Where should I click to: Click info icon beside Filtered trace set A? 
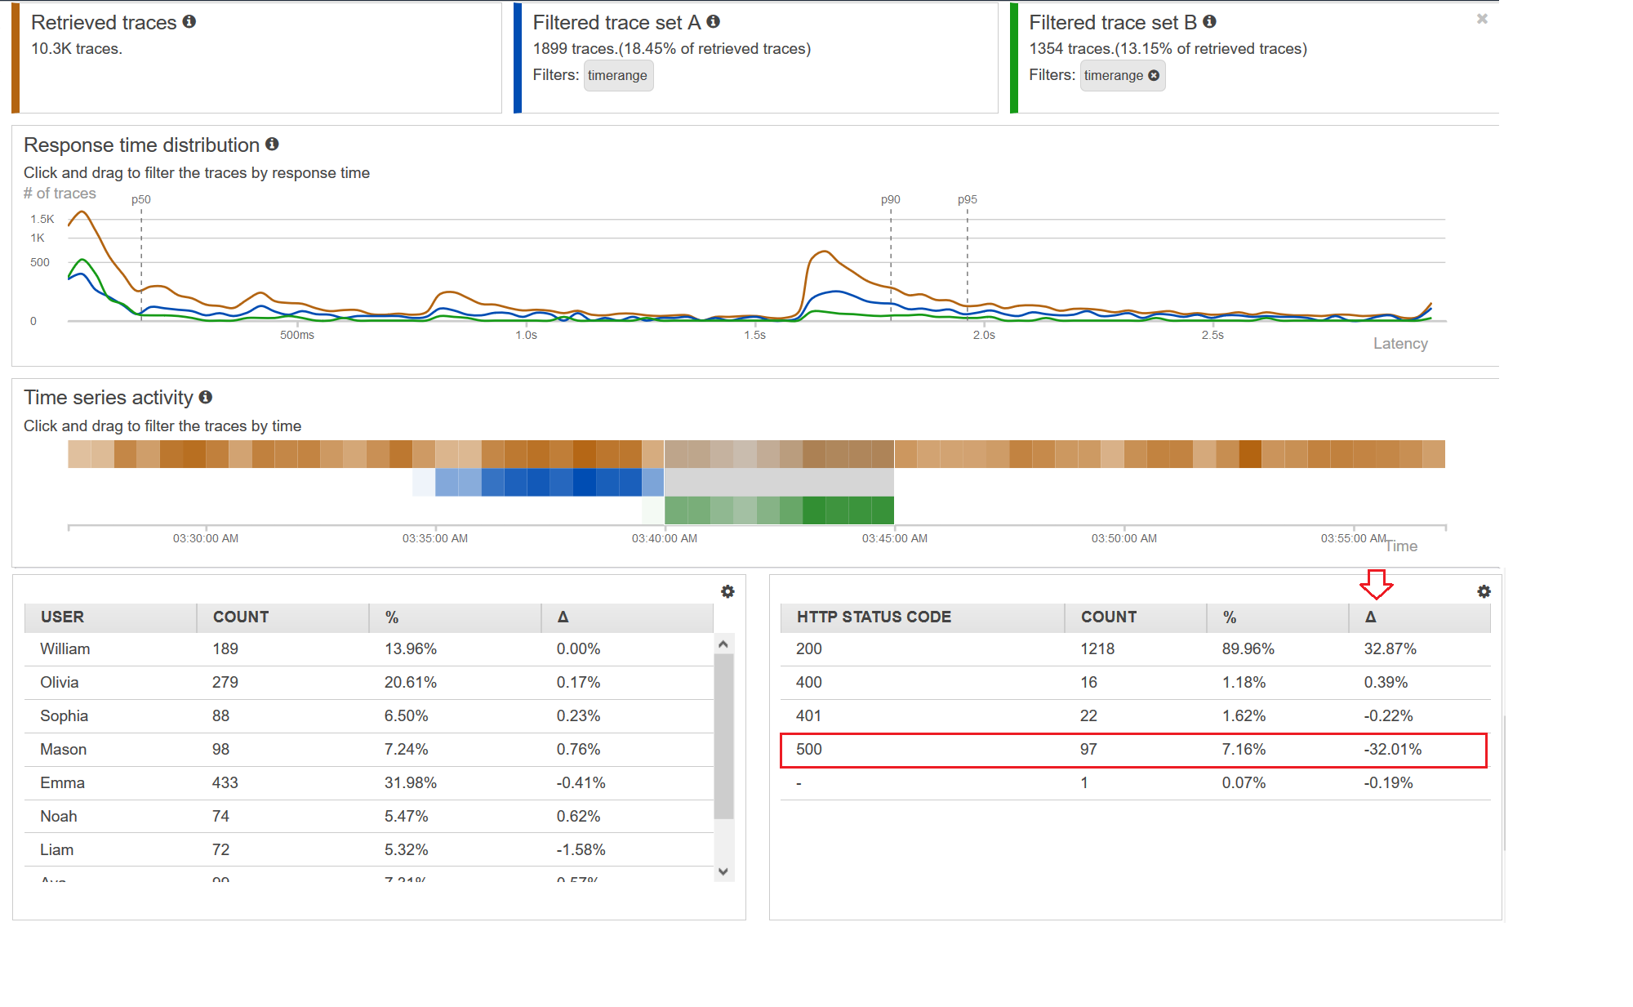pyautogui.click(x=714, y=22)
